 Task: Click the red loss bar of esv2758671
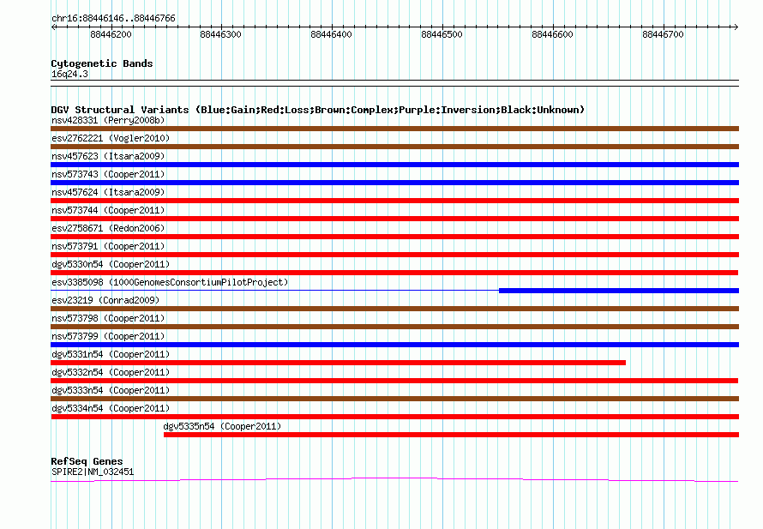(394, 237)
